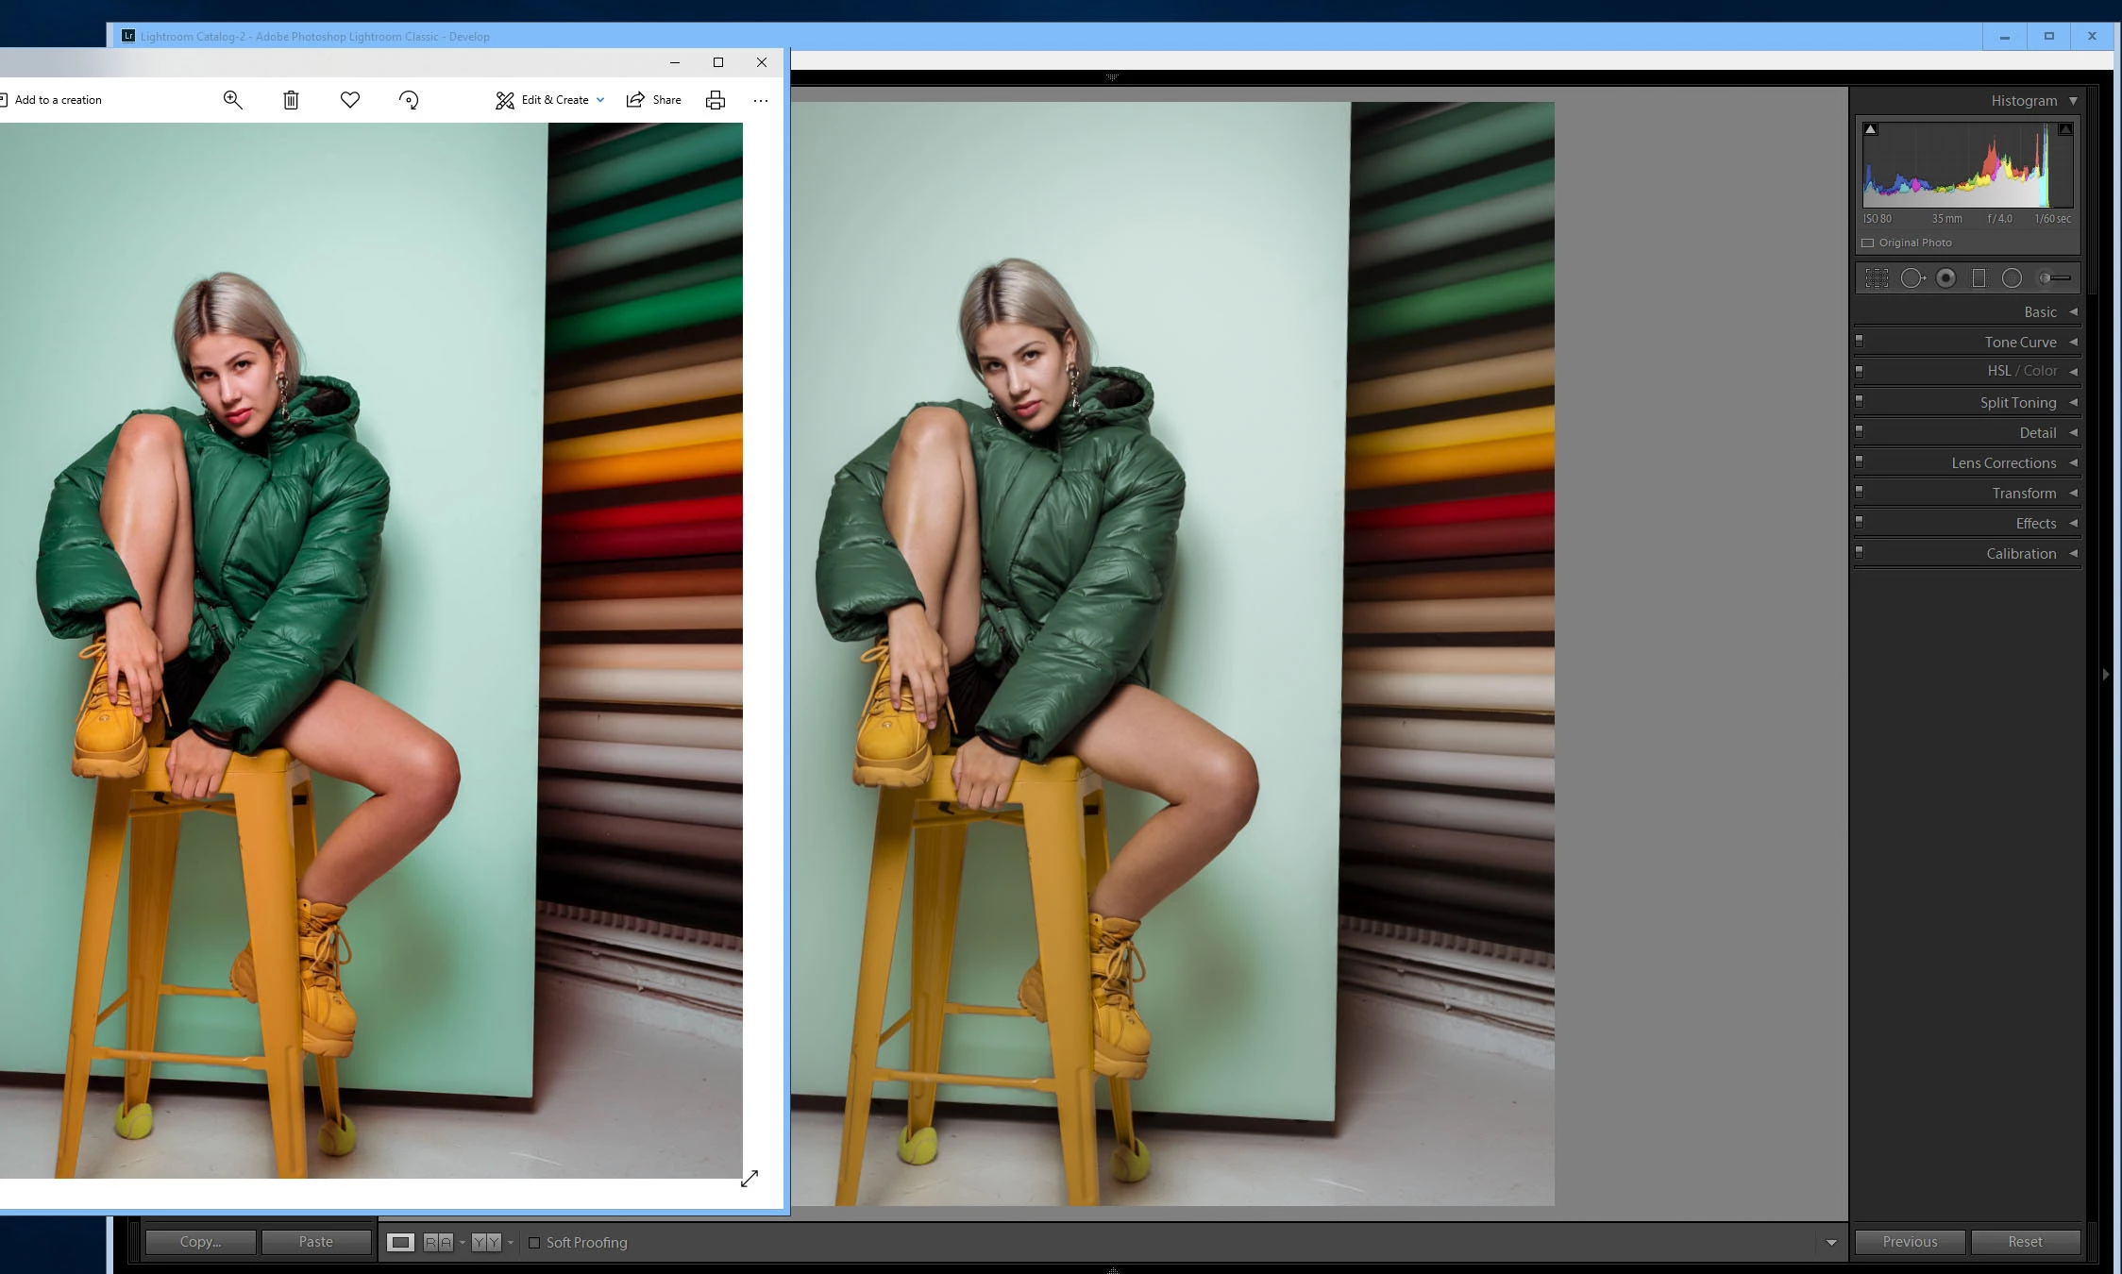The width and height of the screenshot is (2122, 1274).
Task: Select the Radial Filter tool
Action: [x=2012, y=277]
